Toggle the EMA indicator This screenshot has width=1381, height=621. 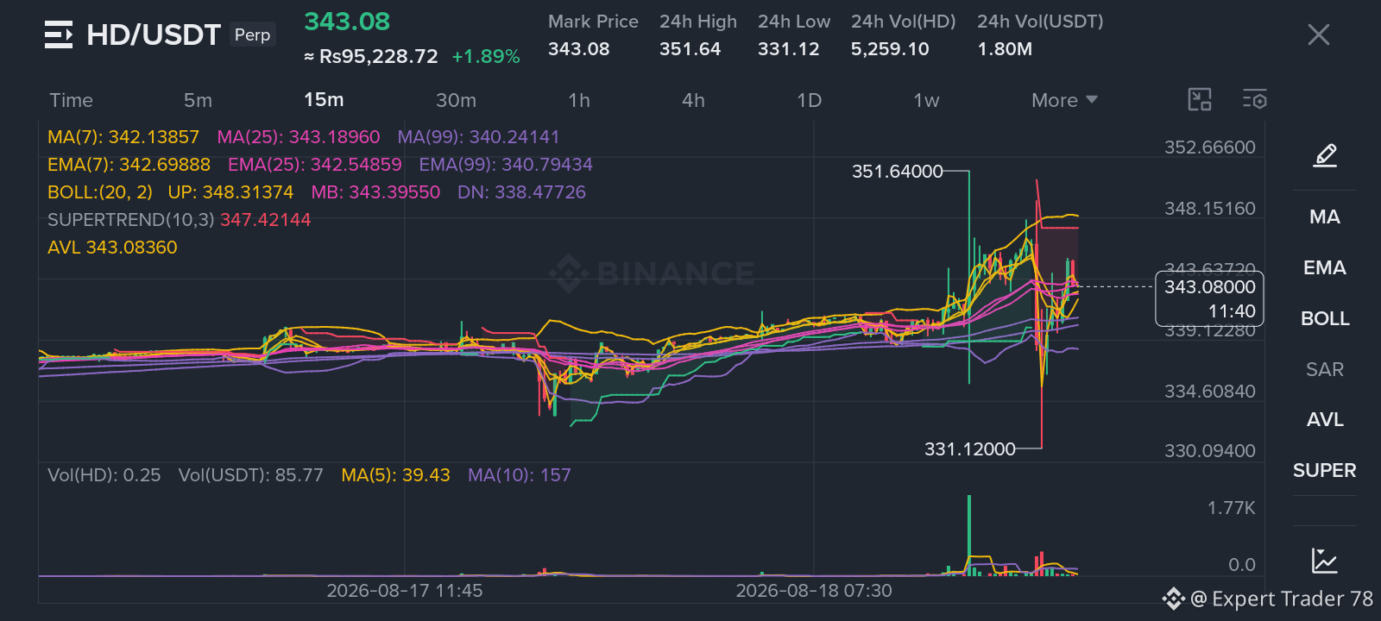(x=1325, y=267)
